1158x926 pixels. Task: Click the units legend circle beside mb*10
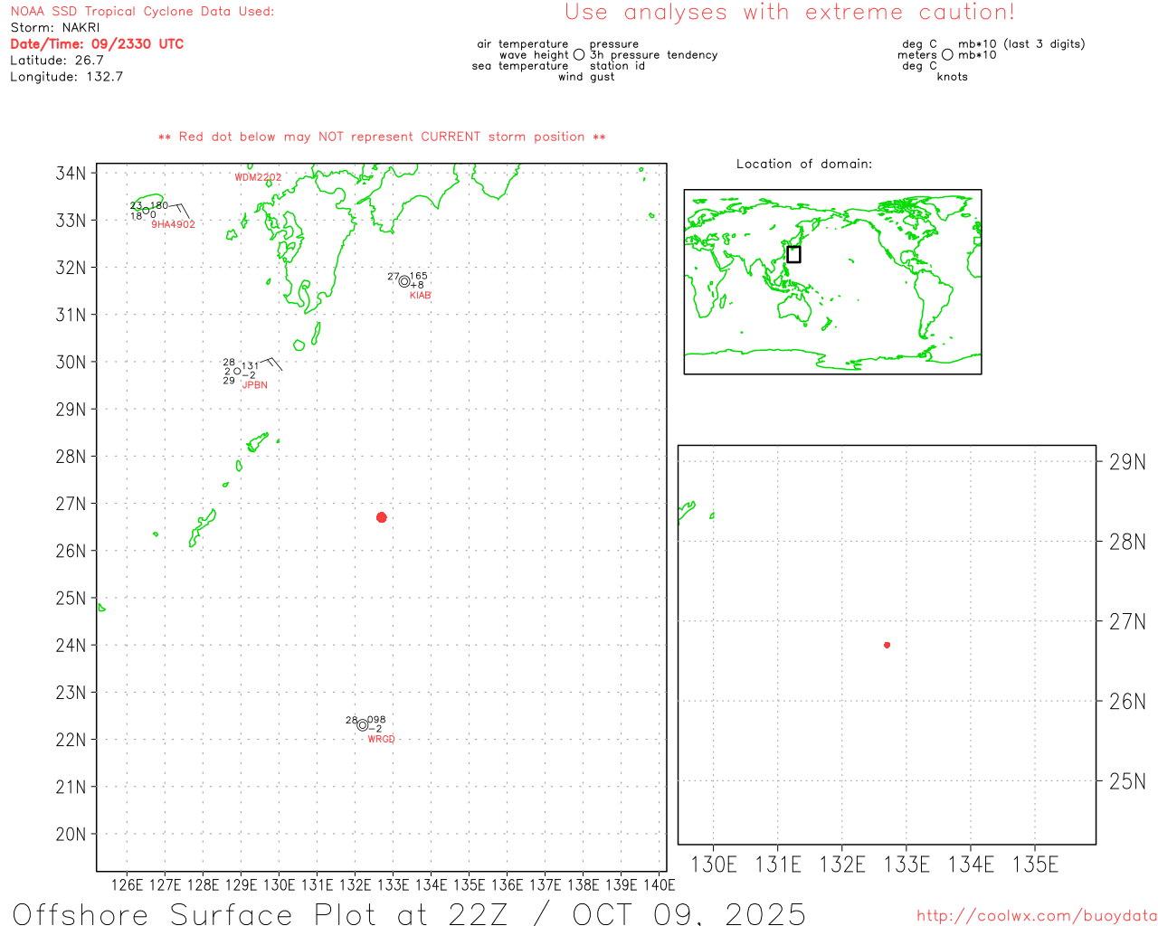(947, 55)
